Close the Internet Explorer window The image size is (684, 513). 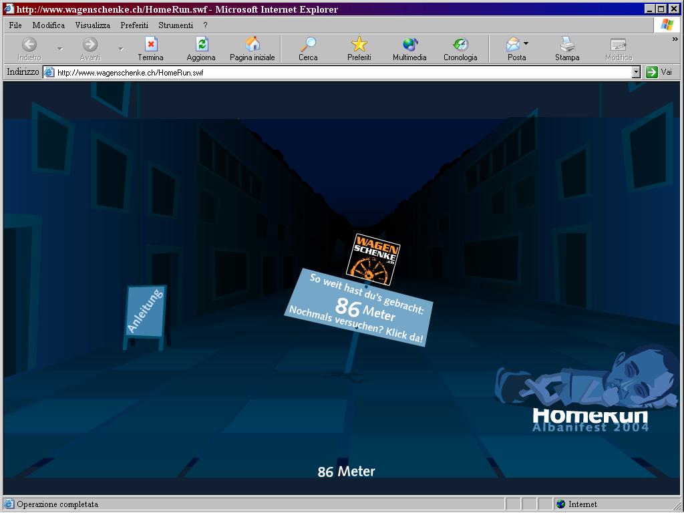tap(673, 9)
